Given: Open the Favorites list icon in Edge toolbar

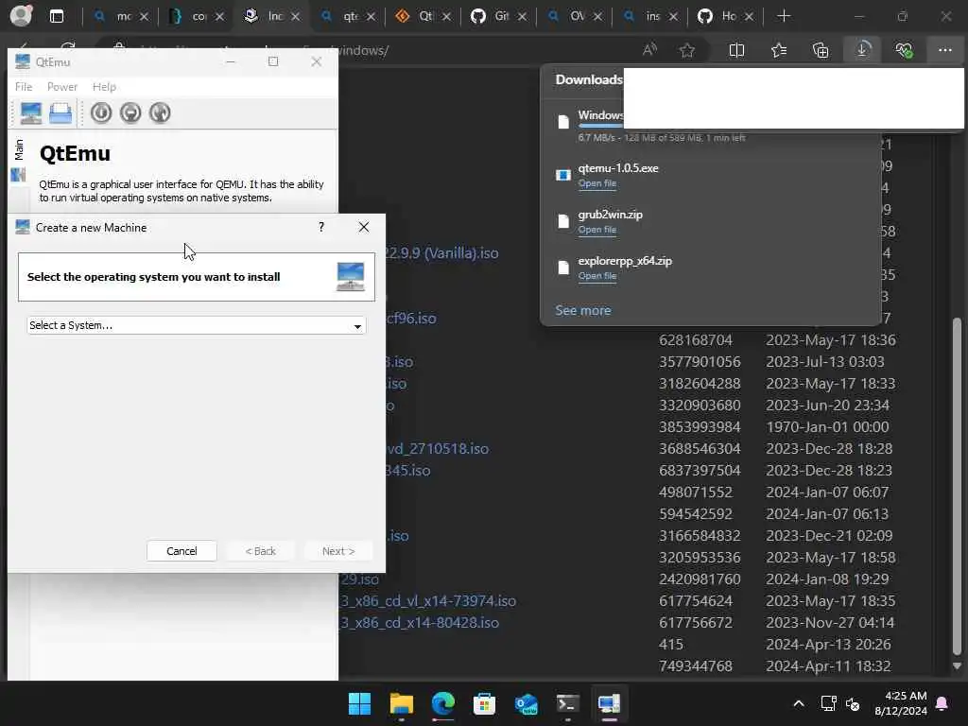Looking at the screenshot, I should [779, 50].
